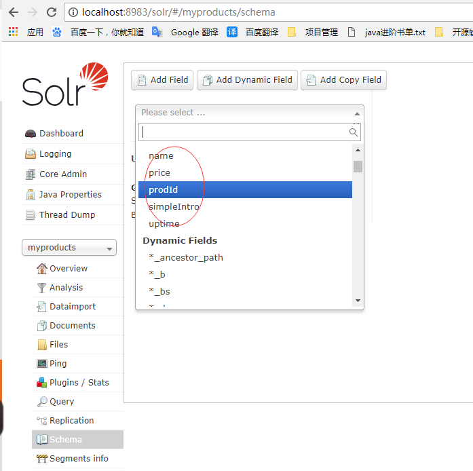Click the Java Properties jar icon
Screen dimensions: 473x471
30,195
